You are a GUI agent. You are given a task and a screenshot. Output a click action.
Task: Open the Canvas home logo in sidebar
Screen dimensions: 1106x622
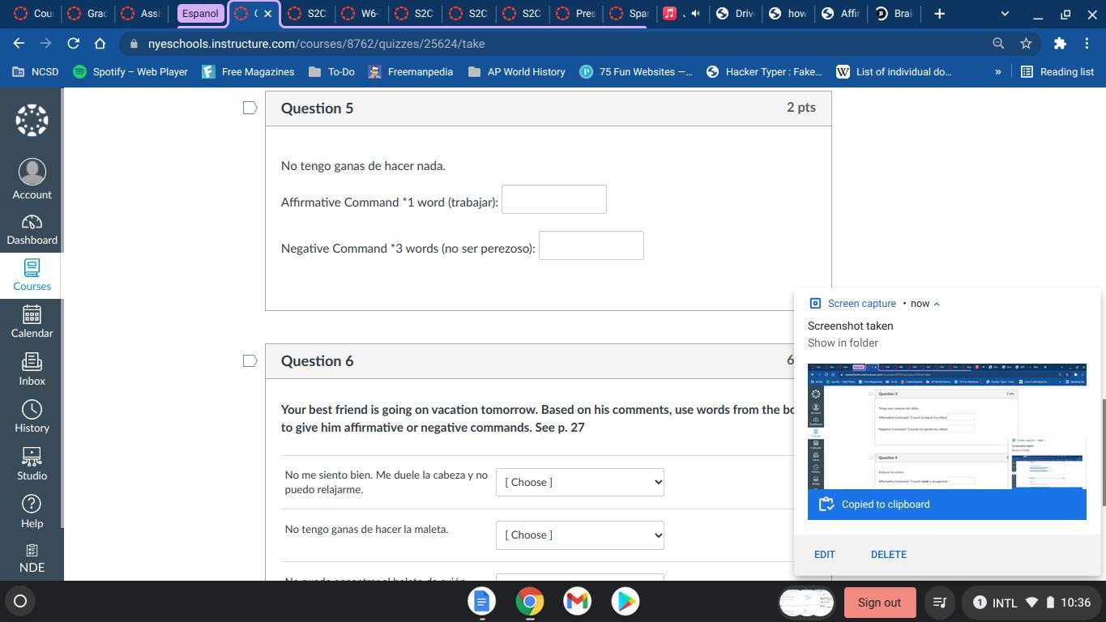(32, 120)
